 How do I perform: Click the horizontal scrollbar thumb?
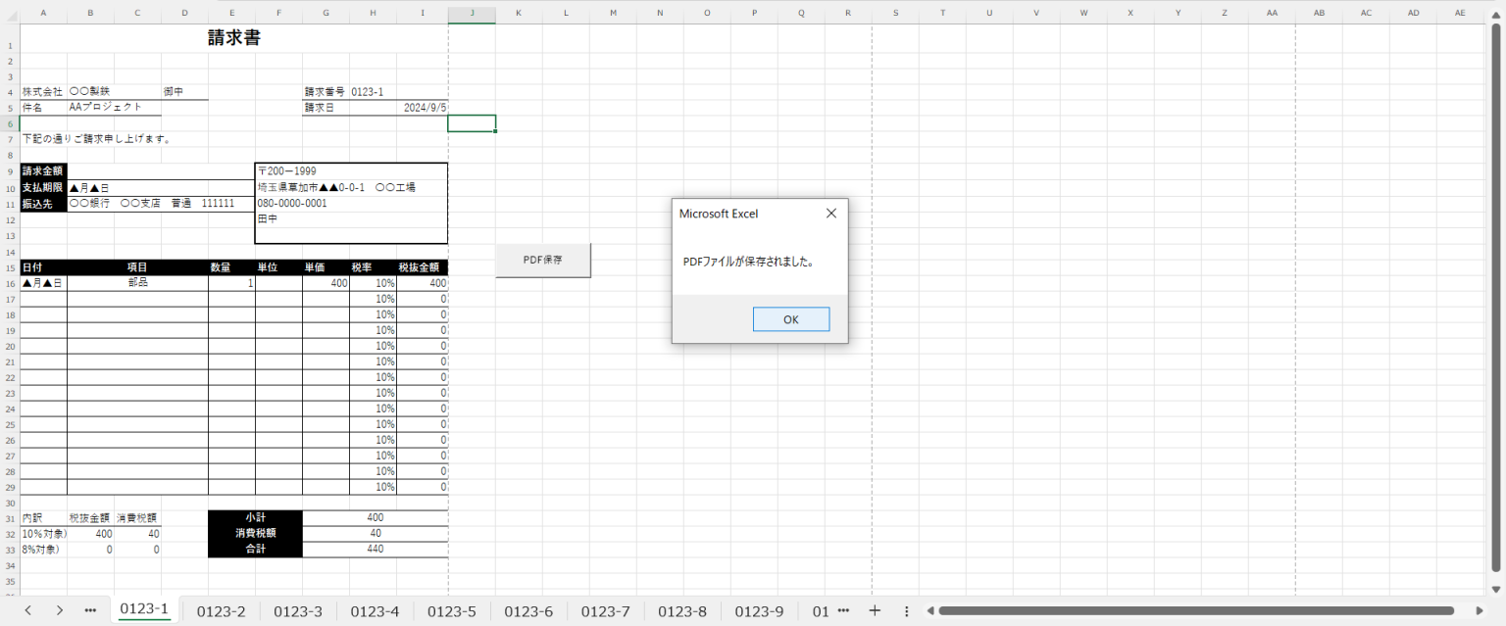pos(1177,610)
